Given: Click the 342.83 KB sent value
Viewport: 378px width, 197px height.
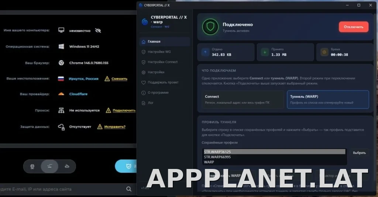Looking at the screenshot, I should [221, 55].
